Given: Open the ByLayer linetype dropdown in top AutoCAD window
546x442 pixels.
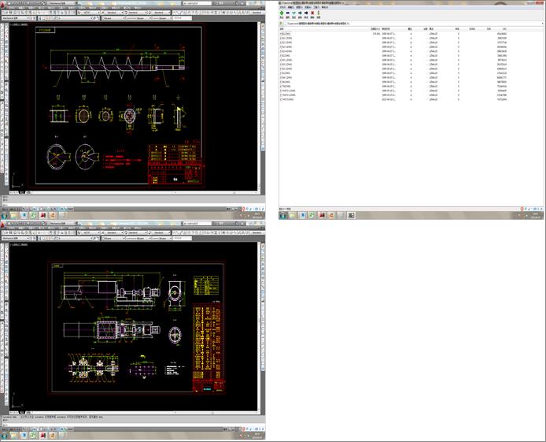Looking at the screenshot, I should 138,18.
